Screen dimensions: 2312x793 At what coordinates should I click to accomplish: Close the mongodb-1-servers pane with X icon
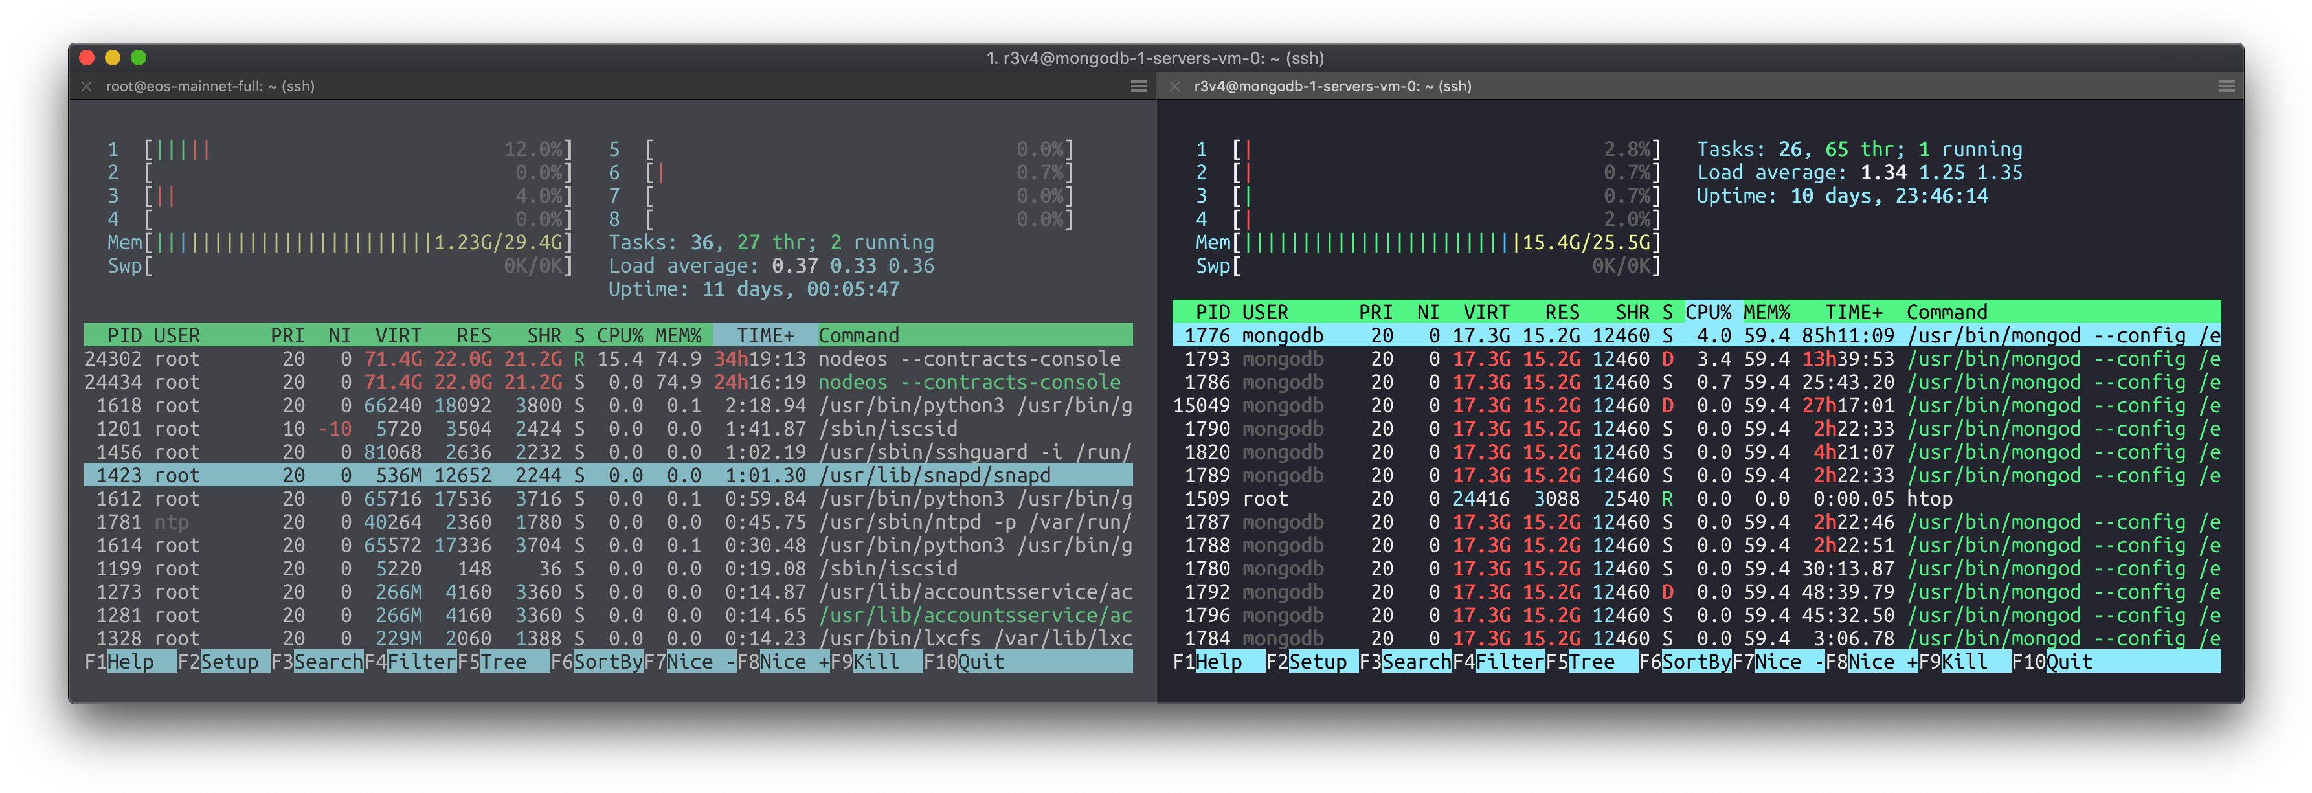click(x=1175, y=86)
